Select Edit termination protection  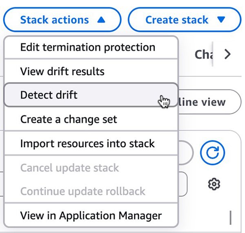coord(87,47)
